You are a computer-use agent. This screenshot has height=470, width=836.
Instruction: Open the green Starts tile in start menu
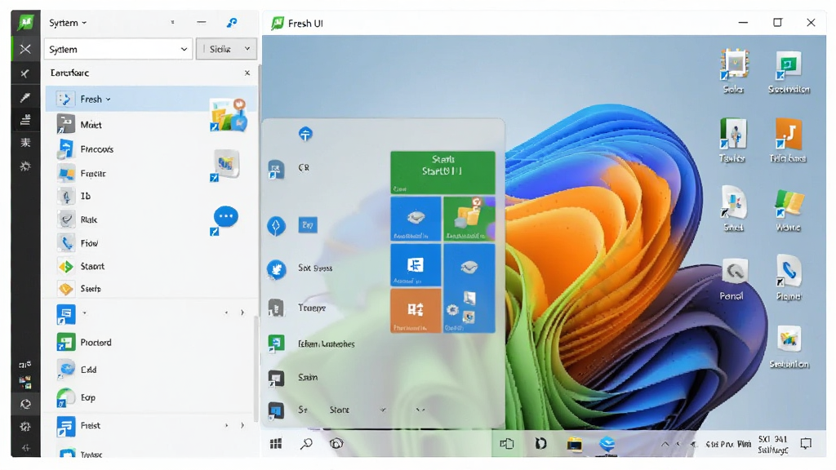(x=442, y=172)
